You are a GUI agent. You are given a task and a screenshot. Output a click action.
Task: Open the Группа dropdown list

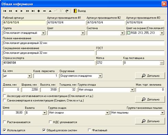(x=43, y=33)
